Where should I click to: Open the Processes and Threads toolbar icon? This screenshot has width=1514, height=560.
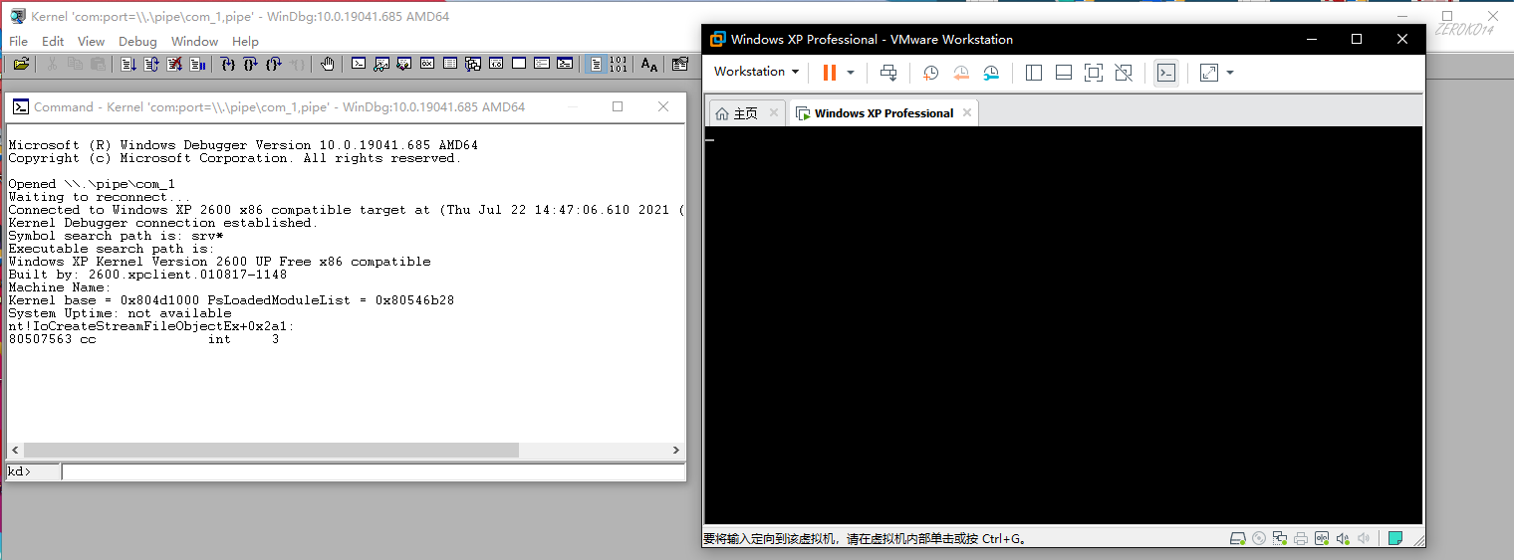point(542,64)
